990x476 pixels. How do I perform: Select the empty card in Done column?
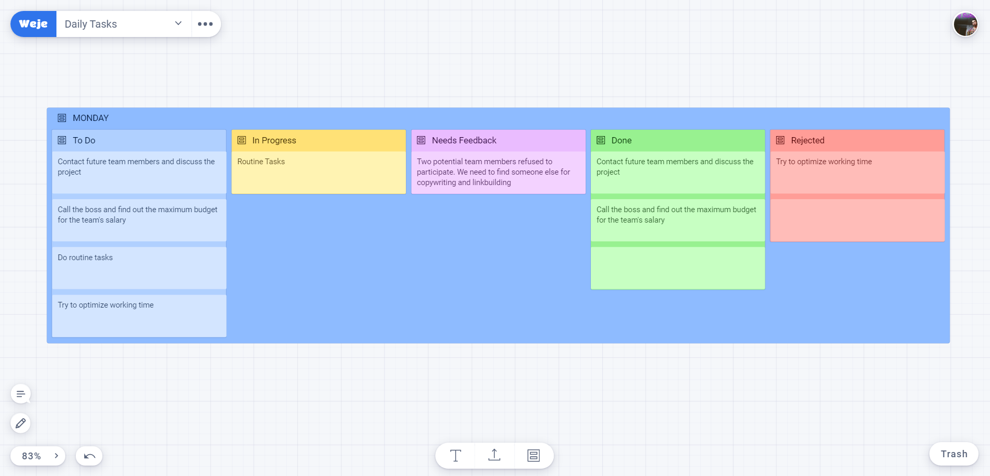pos(678,268)
